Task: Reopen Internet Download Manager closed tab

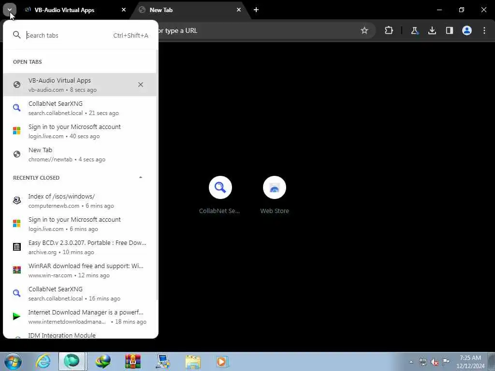Action: click(80, 316)
